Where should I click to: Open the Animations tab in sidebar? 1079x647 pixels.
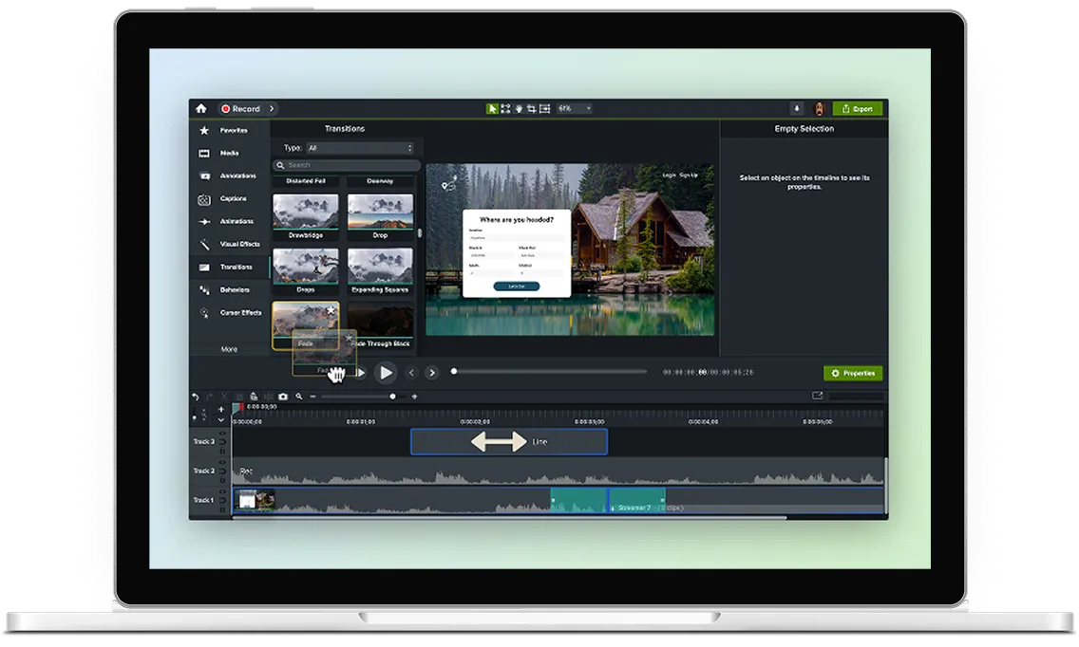pyautogui.click(x=230, y=221)
